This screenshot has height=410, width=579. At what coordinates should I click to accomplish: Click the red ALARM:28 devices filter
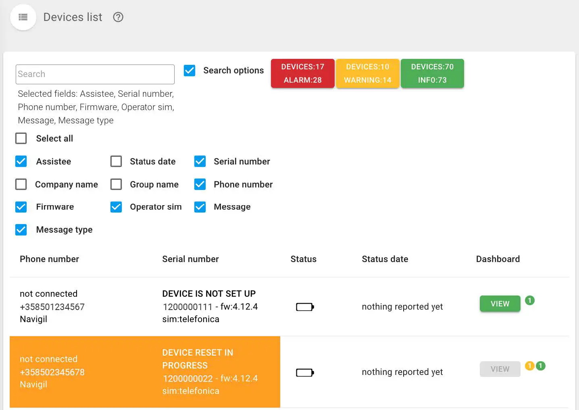tap(302, 73)
